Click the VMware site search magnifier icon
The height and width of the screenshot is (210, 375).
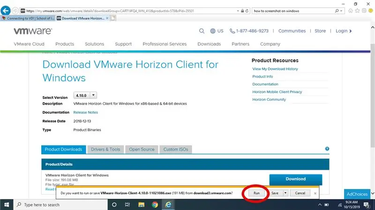coord(202,31)
